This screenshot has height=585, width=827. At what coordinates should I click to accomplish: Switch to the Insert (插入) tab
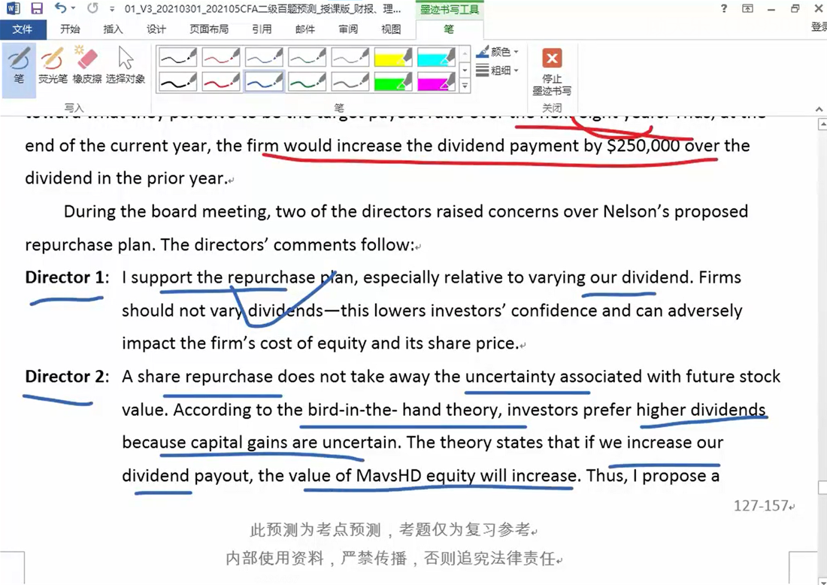point(112,29)
